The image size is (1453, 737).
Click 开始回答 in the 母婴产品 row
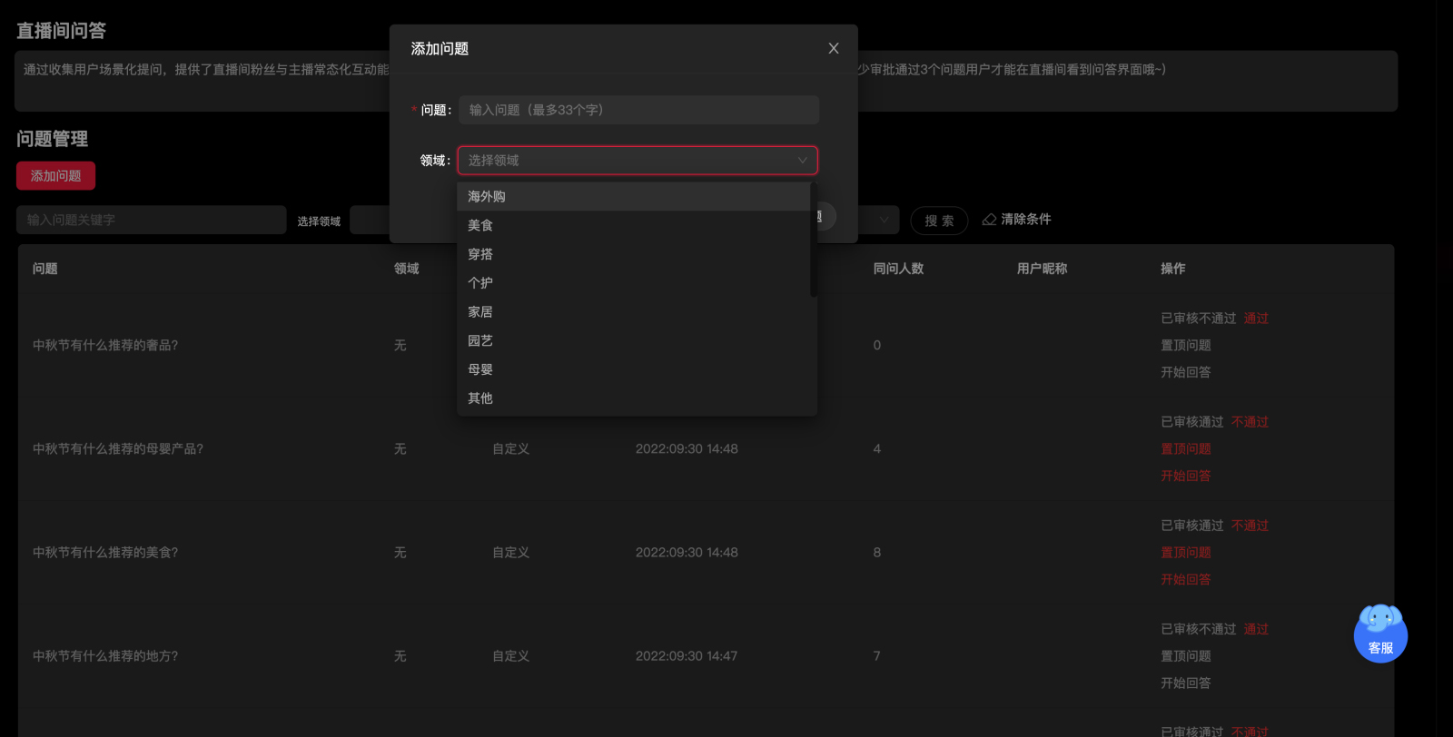[x=1186, y=476]
